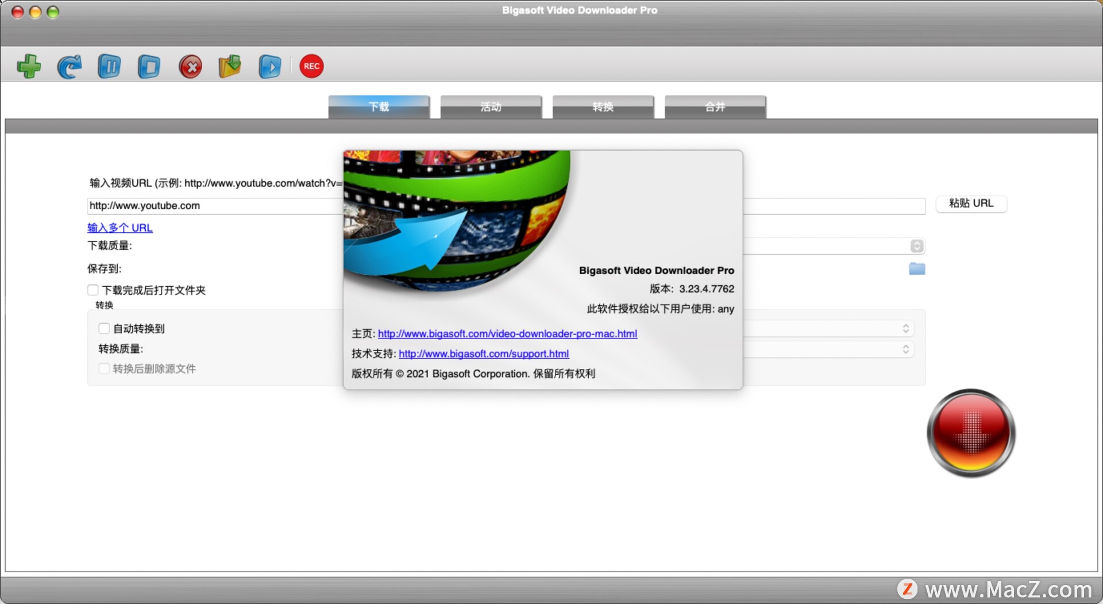Viewport: 1103px width, 604px height.
Task: Open the bigasoft support.html link
Action: 484,354
